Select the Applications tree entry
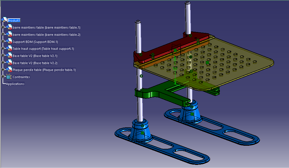 [x=15, y=84]
